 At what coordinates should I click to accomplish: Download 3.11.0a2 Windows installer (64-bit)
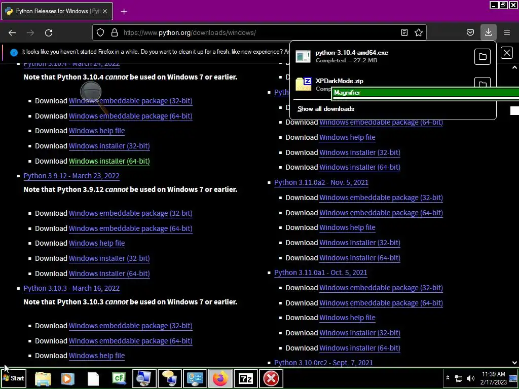tap(360, 258)
